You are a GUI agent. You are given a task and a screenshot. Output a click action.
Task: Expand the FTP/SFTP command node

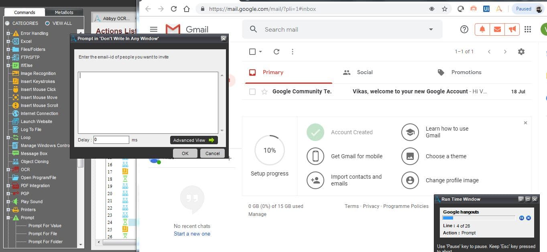8,57
